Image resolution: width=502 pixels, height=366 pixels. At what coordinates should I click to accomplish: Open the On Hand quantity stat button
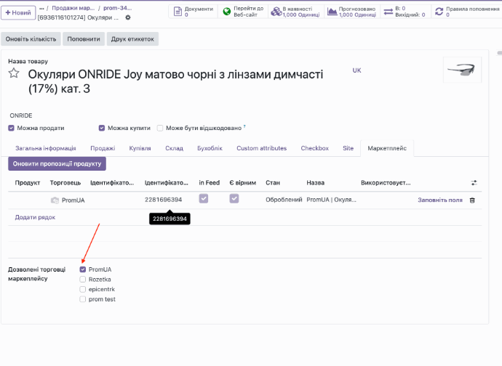click(x=296, y=12)
